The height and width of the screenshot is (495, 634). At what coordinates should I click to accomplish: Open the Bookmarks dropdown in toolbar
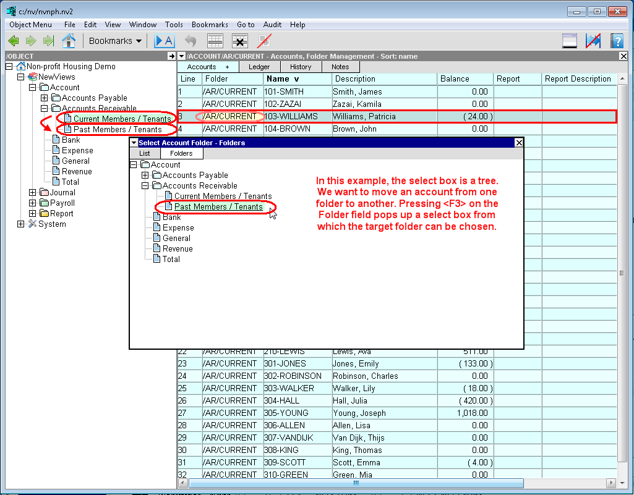[115, 41]
